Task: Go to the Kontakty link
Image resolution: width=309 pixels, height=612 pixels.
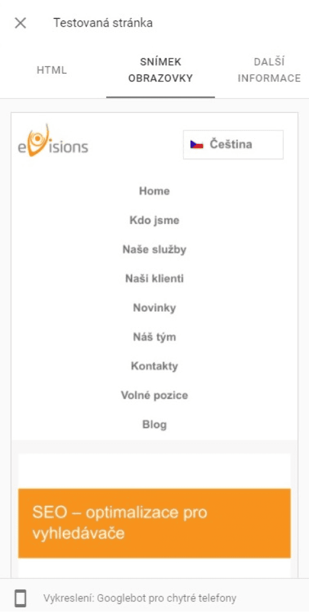Action: [155, 366]
